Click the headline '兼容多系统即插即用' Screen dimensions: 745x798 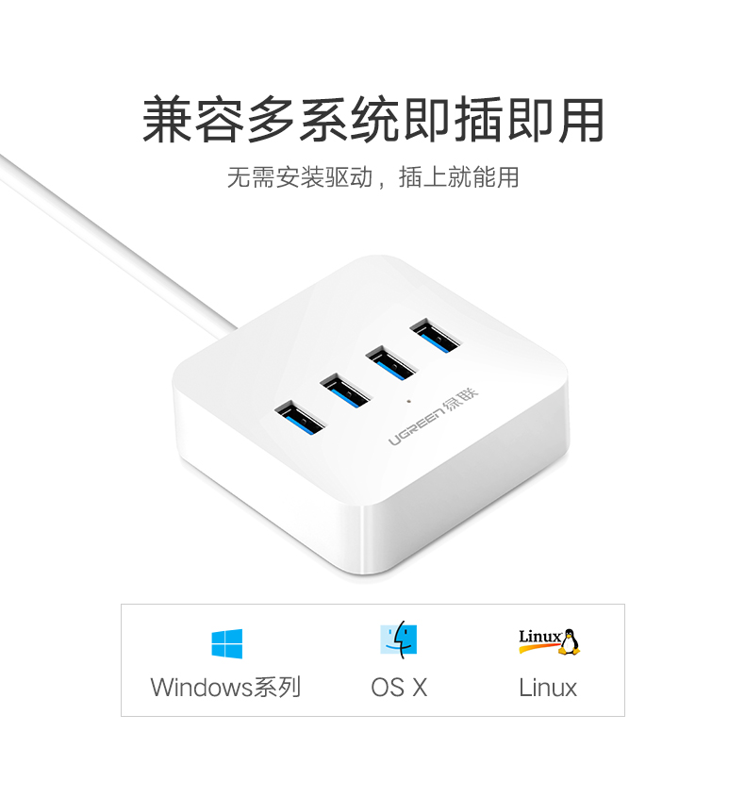click(x=373, y=120)
